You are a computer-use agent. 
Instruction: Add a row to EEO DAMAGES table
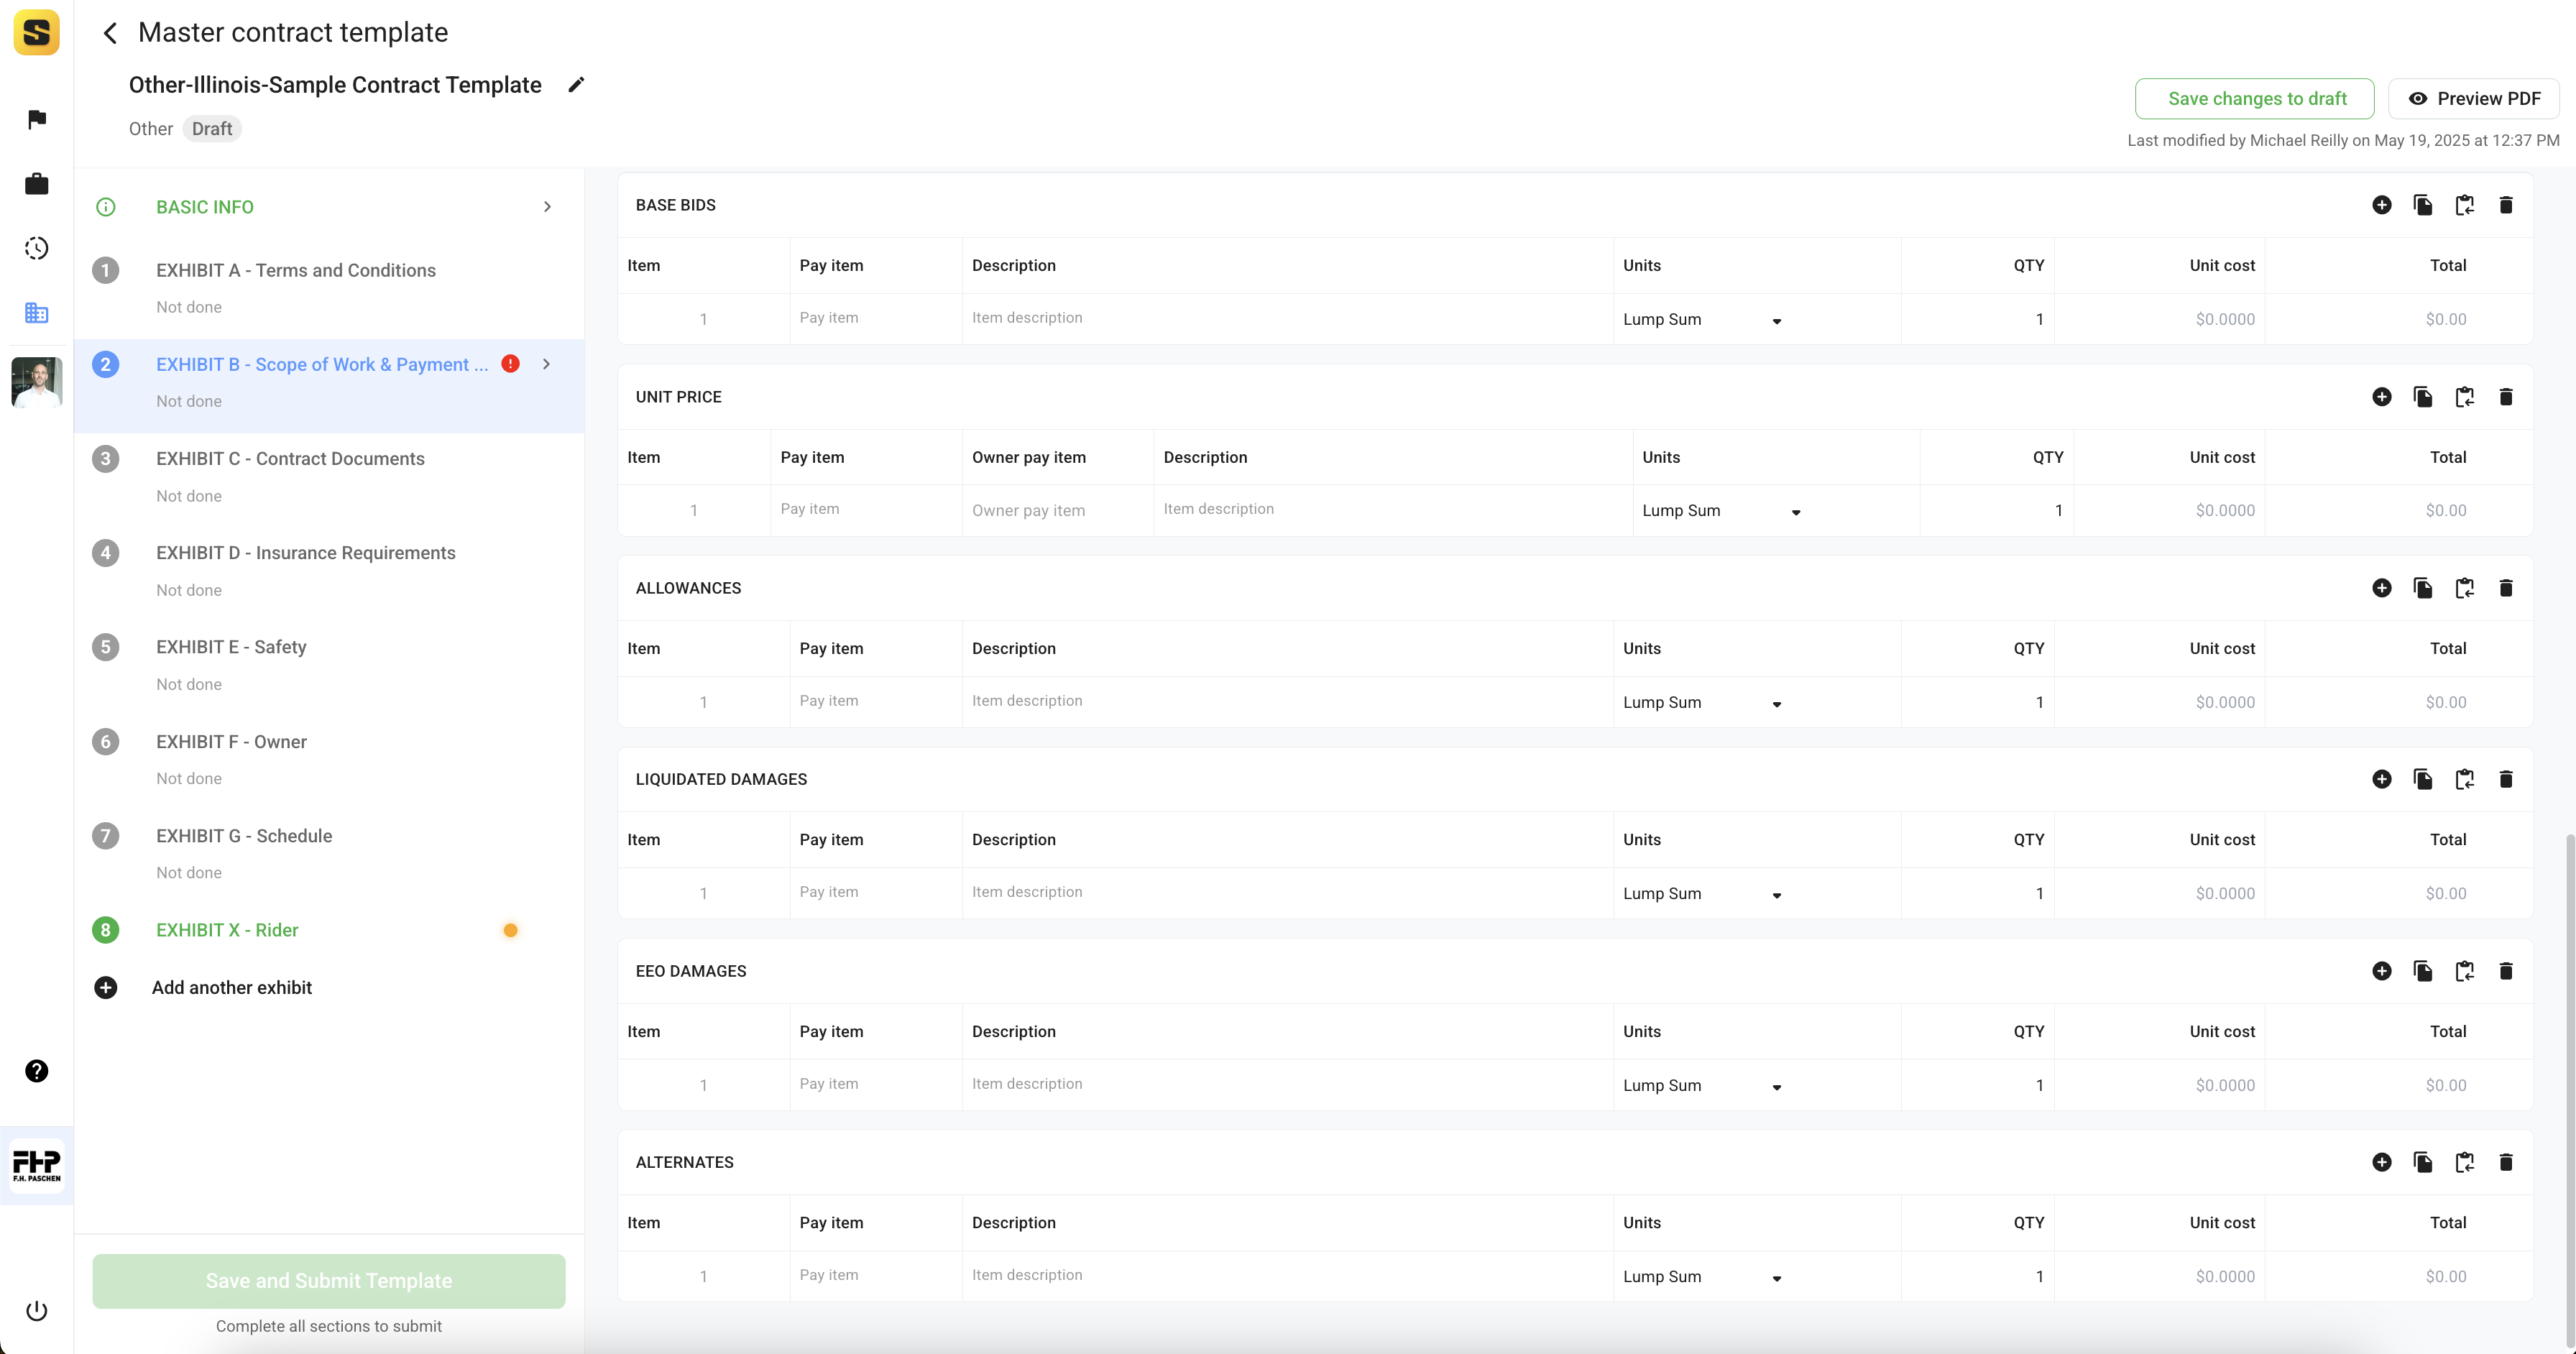[2382, 971]
